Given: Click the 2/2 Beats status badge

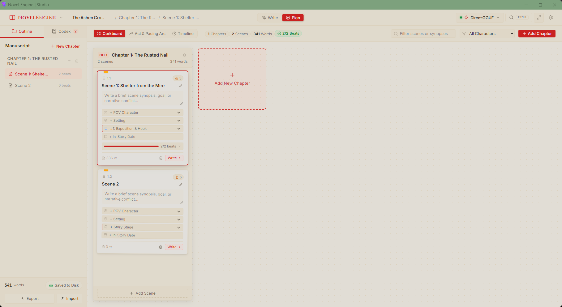Looking at the screenshot, I should point(288,33).
